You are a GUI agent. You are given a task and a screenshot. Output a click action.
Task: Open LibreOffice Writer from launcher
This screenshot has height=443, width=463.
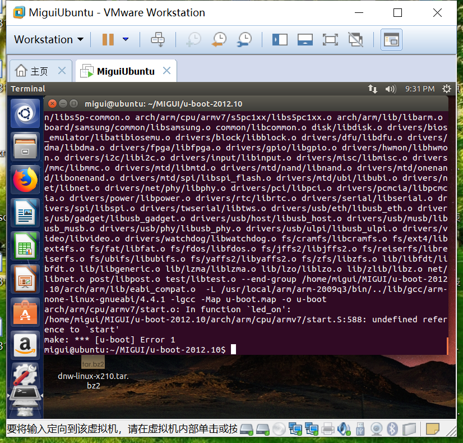click(x=25, y=213)
